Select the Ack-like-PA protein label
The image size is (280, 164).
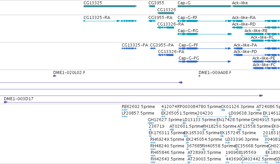(245, 45)
